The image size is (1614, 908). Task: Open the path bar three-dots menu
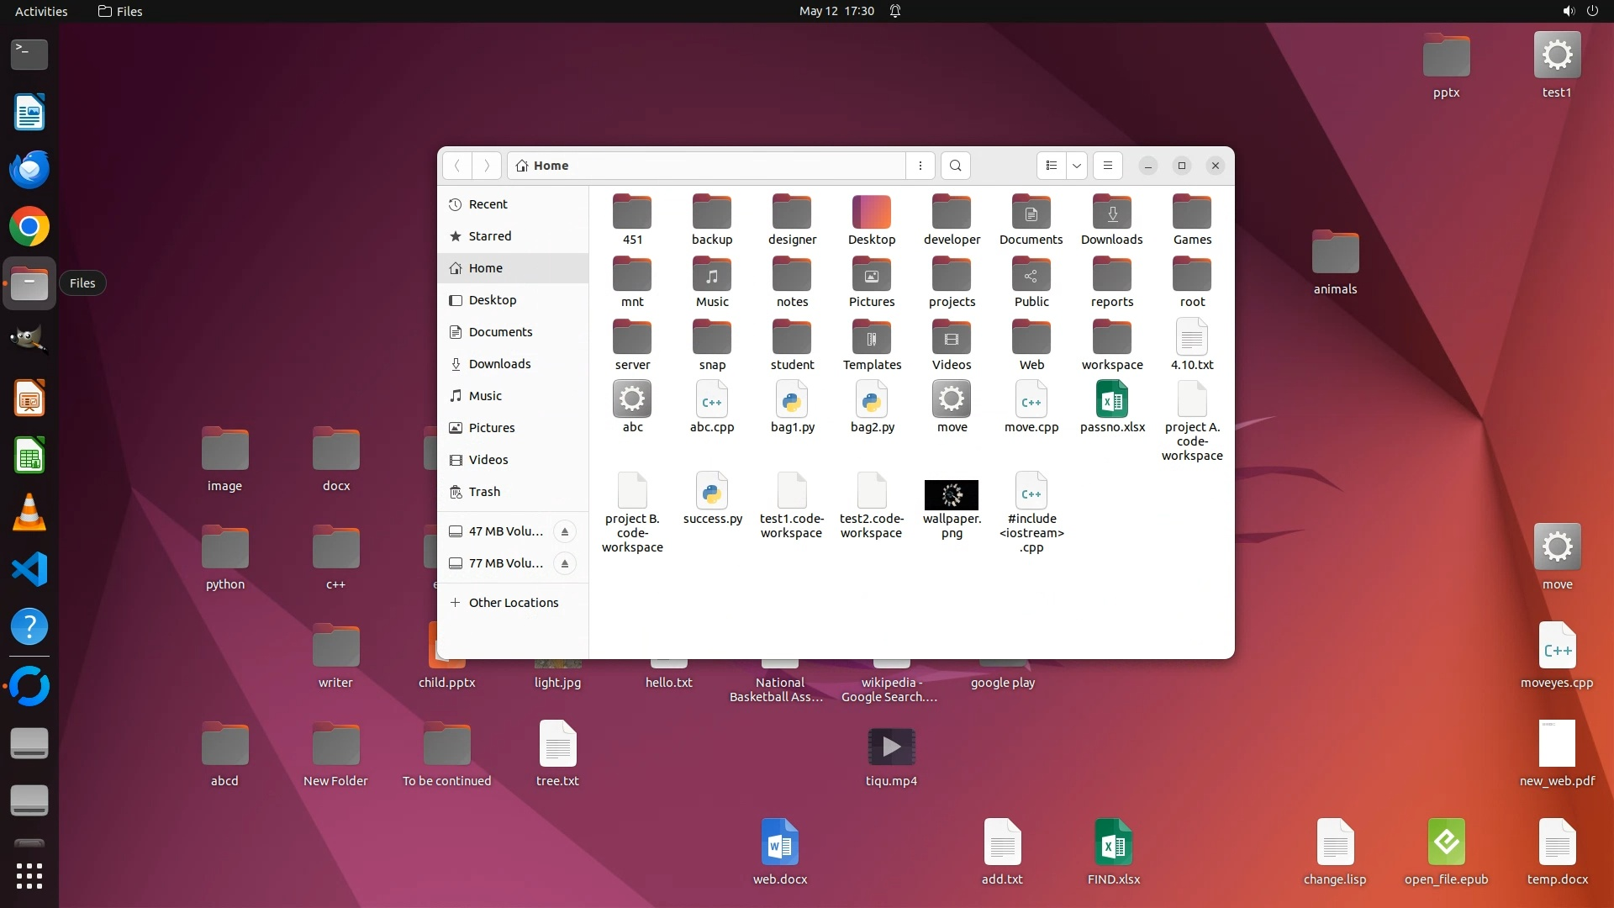pos(920,166)
